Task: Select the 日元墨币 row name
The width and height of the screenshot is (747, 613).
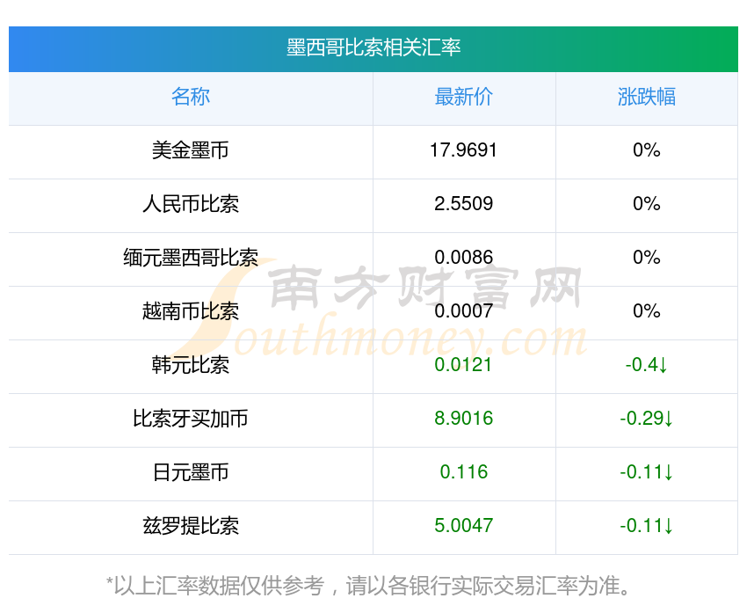Action: [x=191, y=472]
